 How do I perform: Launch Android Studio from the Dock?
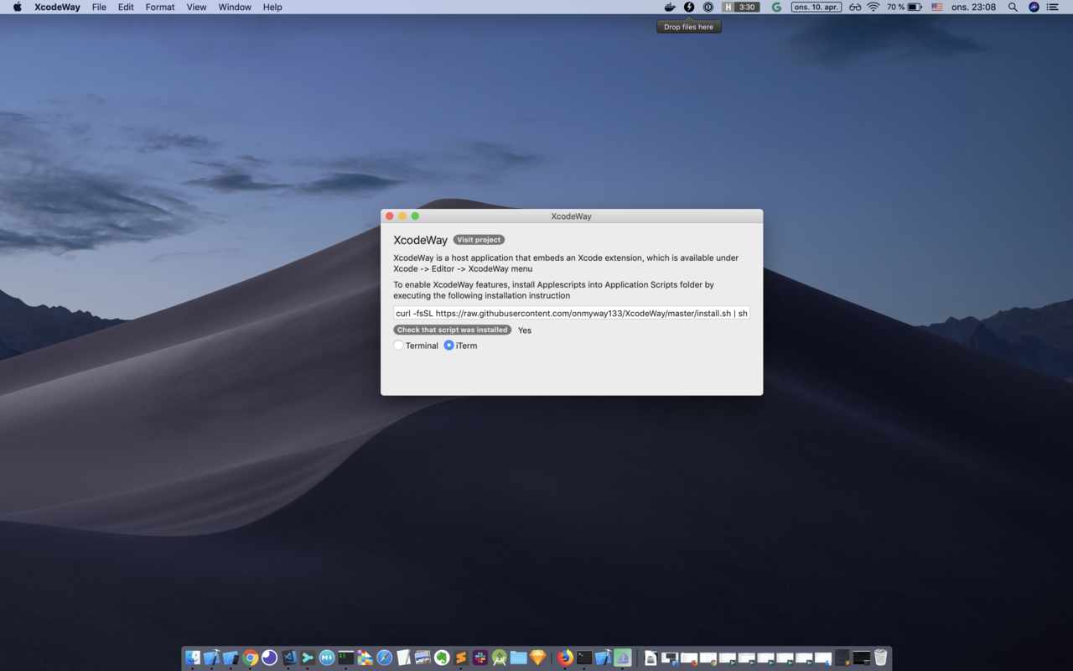(x=500, y=658)
